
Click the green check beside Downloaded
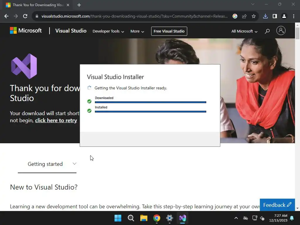(x=89, y=101)
